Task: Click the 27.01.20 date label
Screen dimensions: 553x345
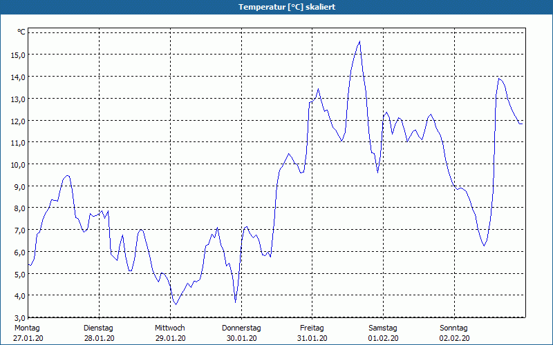Action: pos(28,338)
